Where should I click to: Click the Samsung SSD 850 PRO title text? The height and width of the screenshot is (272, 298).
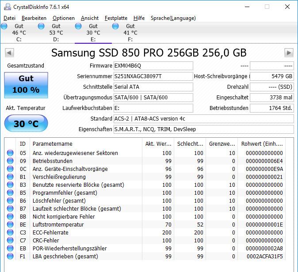click(x=149, y=53)
